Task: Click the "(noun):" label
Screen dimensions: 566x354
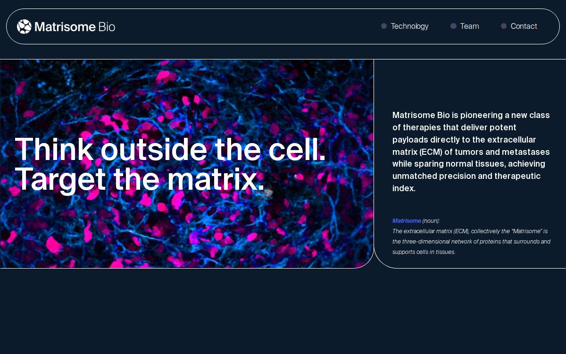Action: tap(431, 221)
